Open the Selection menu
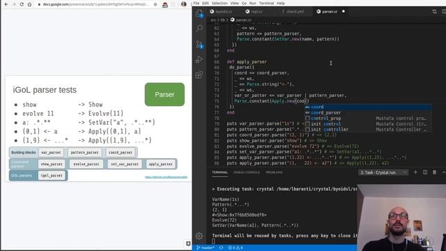The height and width of the screenshot is (251, 446). [x=220, y=3]
